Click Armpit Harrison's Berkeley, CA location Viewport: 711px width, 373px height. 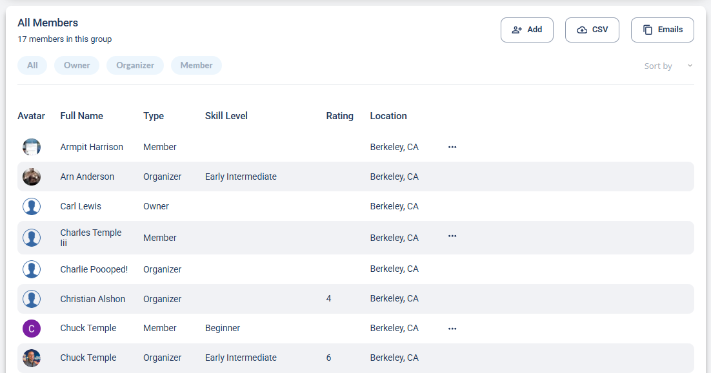(x=394, y=147)
